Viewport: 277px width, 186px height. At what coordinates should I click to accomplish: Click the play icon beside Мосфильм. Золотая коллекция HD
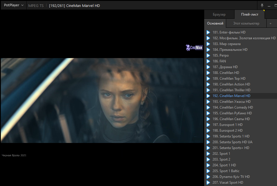point(208,38)
